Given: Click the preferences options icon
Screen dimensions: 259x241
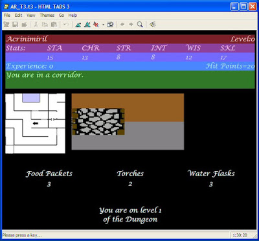Looking at the screenshot, I should [x=110, y=25].
